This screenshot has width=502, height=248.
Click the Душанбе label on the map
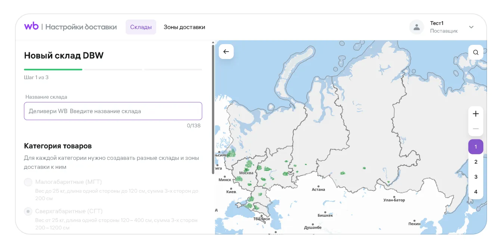[x=313, y=227]
